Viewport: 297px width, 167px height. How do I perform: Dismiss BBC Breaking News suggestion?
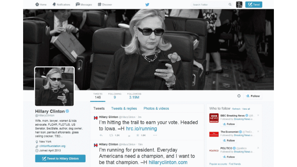(258, 115)
